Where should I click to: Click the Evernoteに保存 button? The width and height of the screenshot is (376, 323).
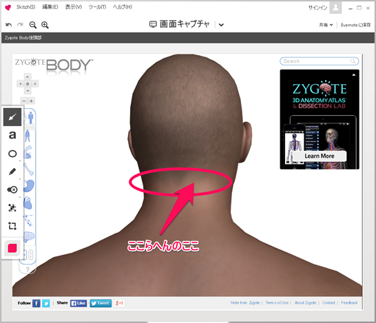pyautogui.click(x=355, y=25)
